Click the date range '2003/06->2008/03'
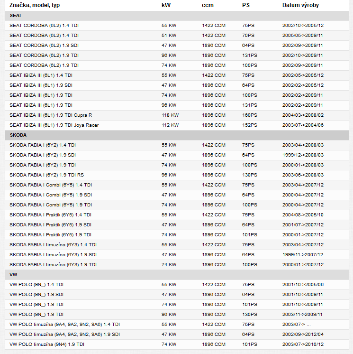 pos(303,175)
